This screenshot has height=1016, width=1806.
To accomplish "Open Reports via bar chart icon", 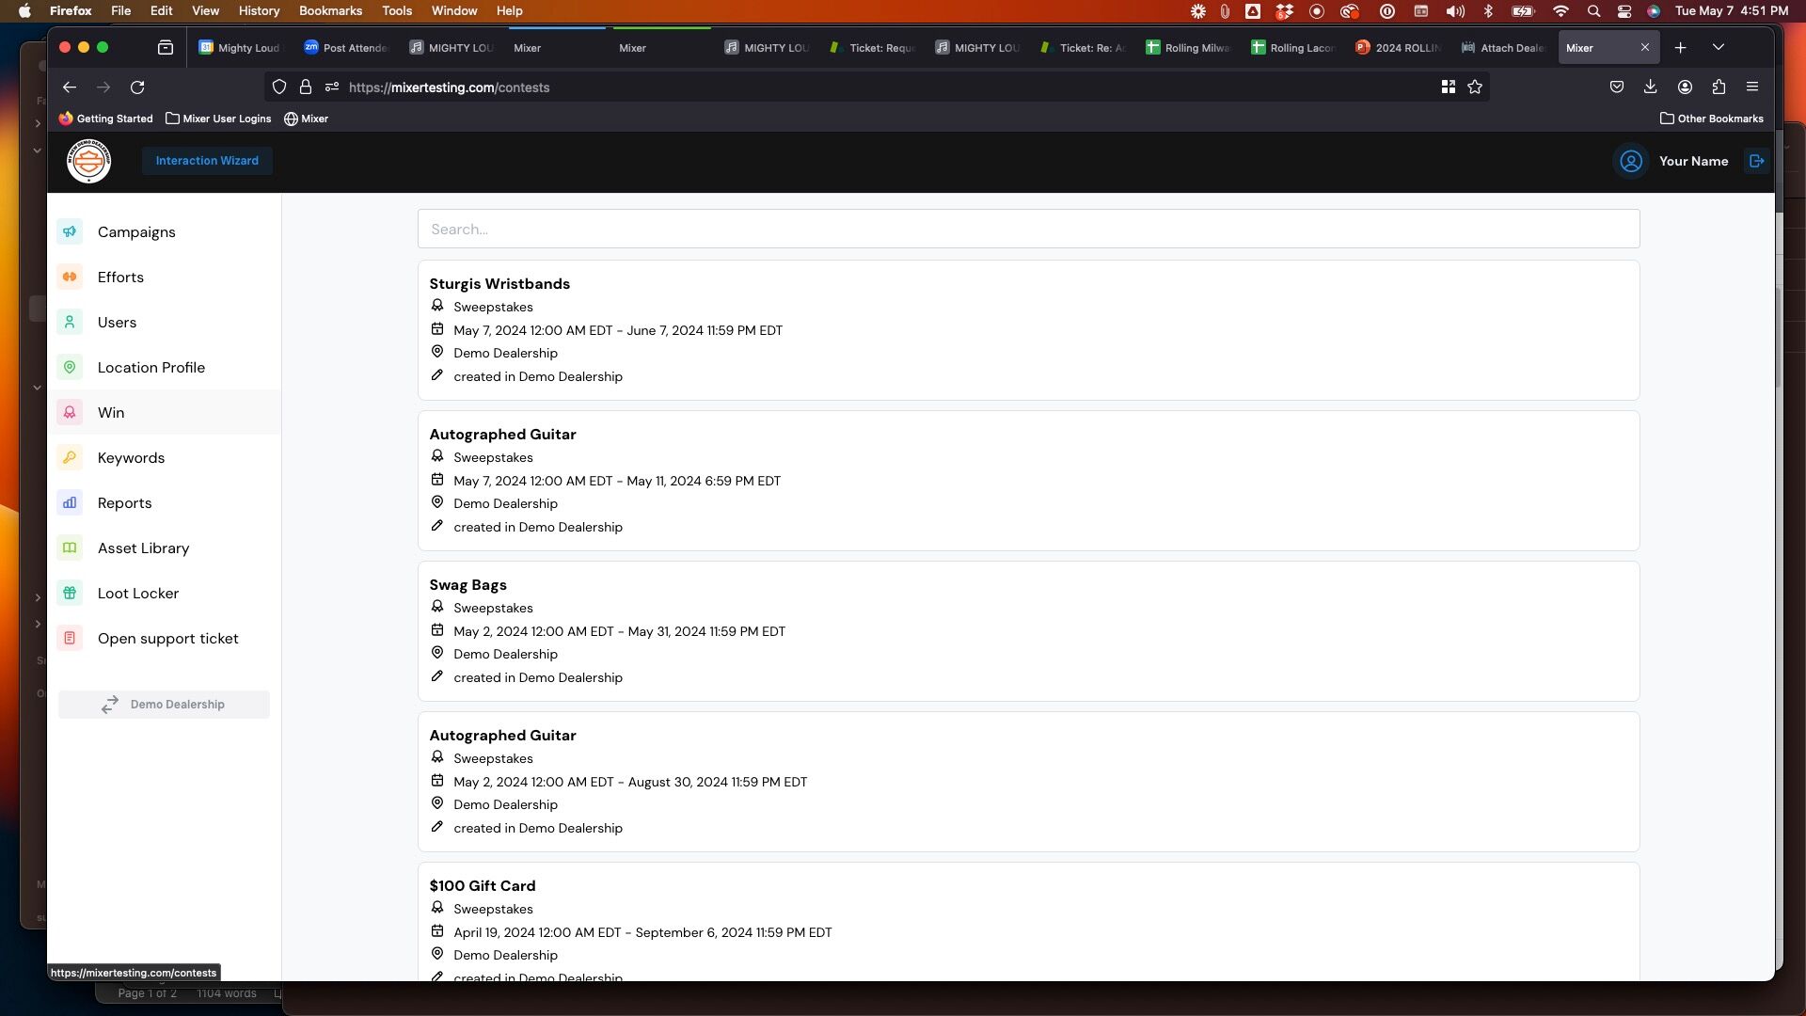I will [70, 503].
